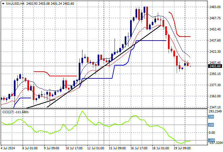Select the 9 Jul 09:00 time label

point(51,148)
